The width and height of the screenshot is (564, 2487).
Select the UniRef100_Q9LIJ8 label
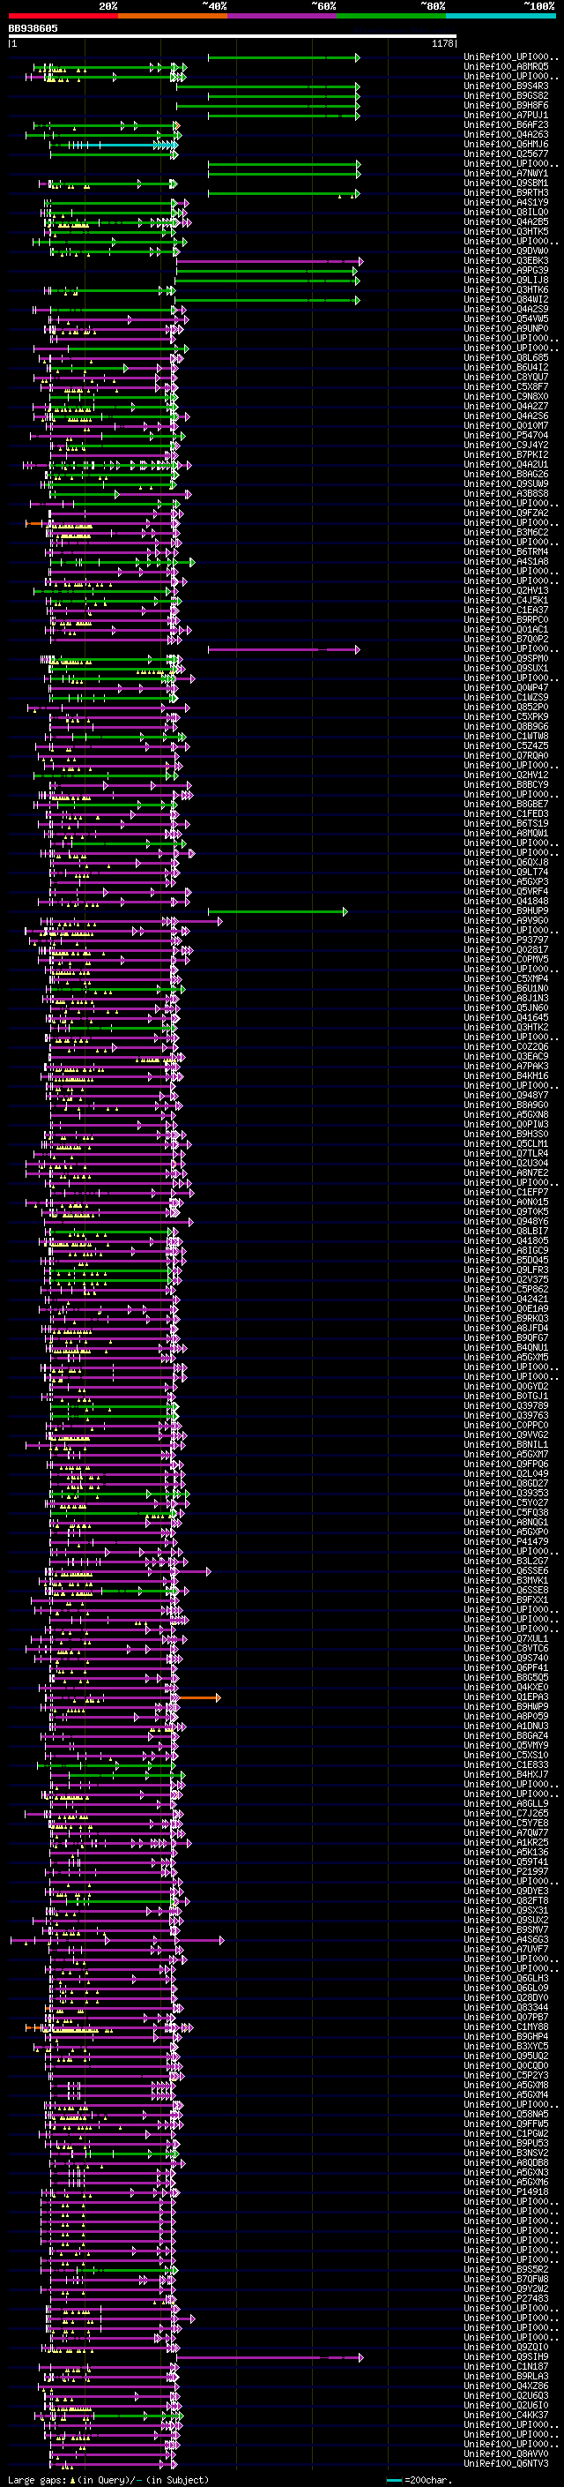506,280
